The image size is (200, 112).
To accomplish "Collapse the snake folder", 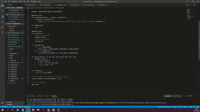I will pos(11,58).
